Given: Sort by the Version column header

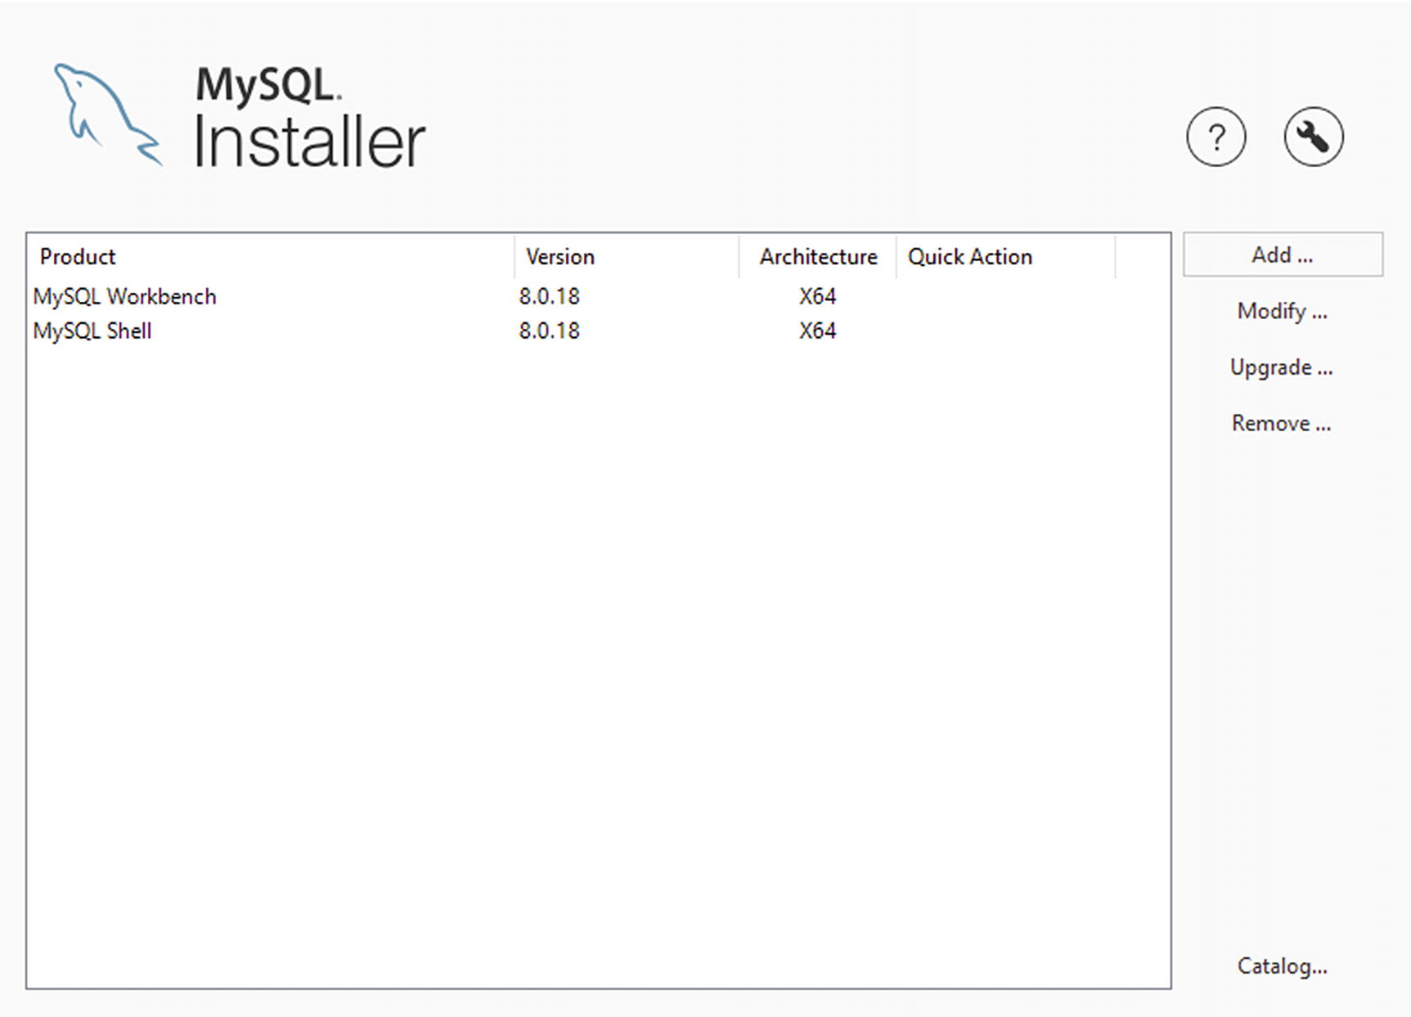Looking at the screenshot, I should pyautogui.click(x=627, y=257).
